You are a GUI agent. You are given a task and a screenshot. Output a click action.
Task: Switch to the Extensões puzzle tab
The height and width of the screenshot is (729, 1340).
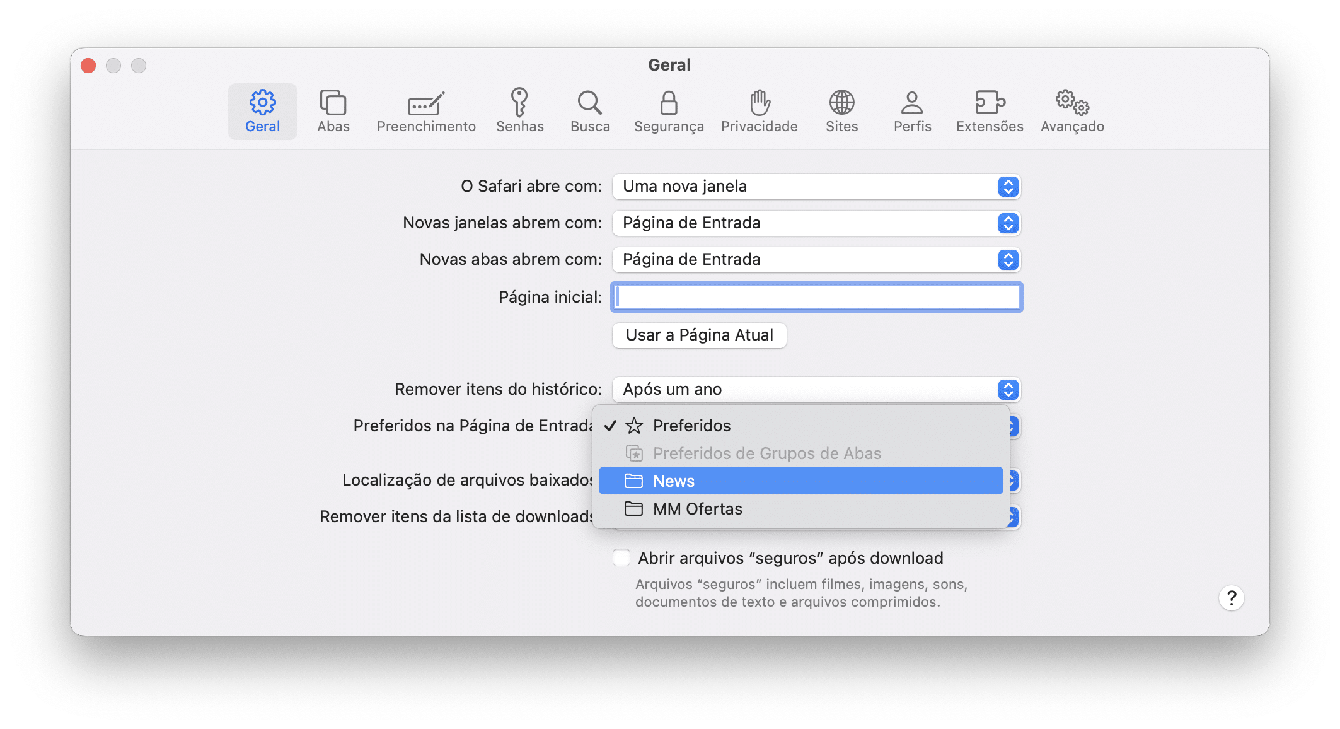990,112
